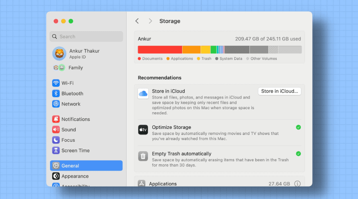Click the Family avatars icon
The image size is (358, 199).
[x=59, y=68]
